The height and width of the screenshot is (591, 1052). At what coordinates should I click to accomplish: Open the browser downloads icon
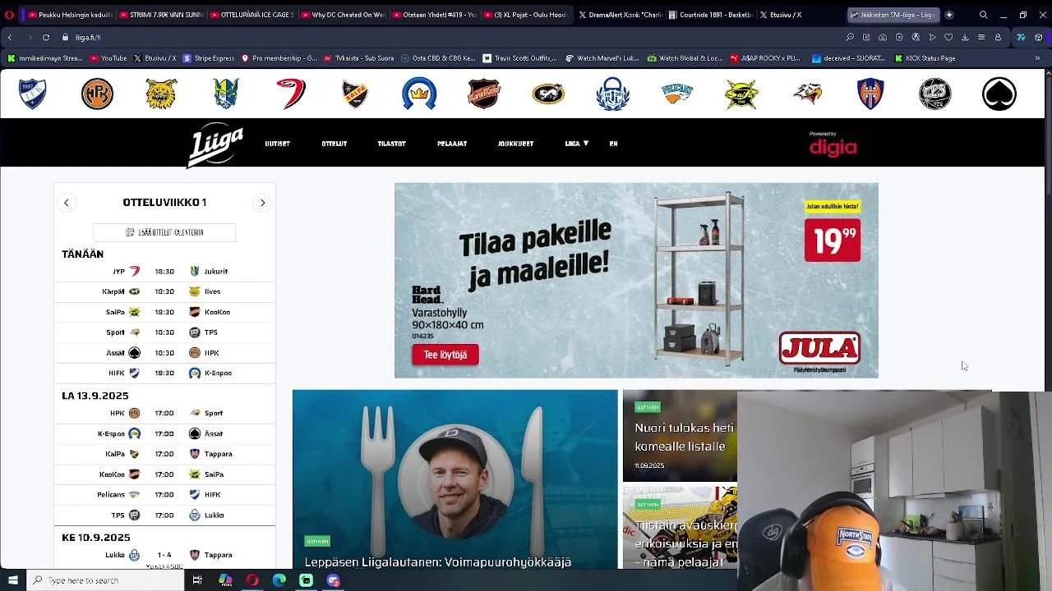coord(965,37)
